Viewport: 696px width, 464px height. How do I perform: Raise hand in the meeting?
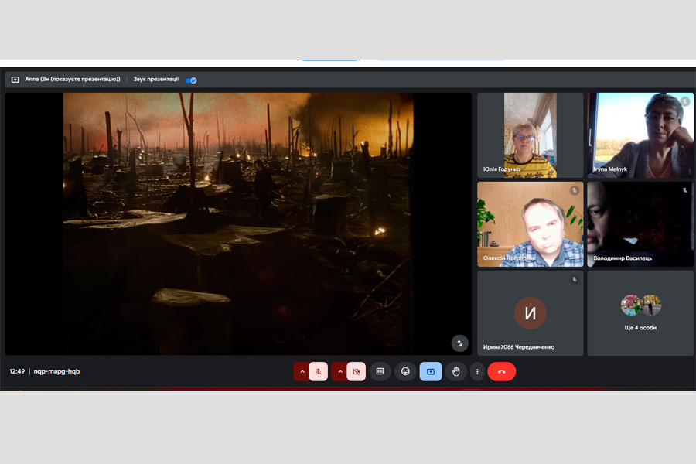(455, 372)
